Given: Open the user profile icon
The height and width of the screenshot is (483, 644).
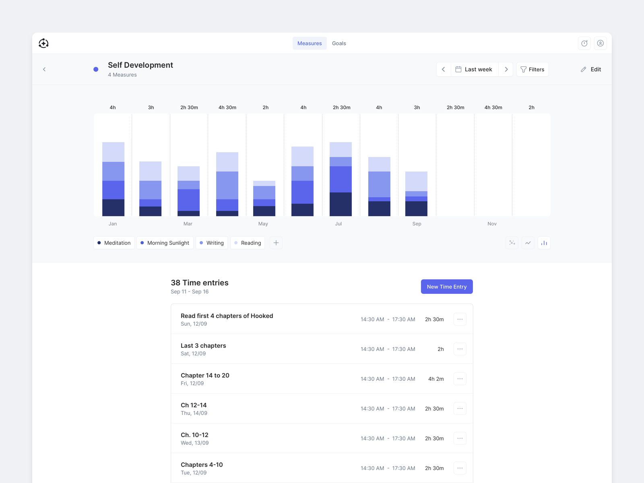Looking at the screenshot, I should pyautogui.click(x=600, y=43).
